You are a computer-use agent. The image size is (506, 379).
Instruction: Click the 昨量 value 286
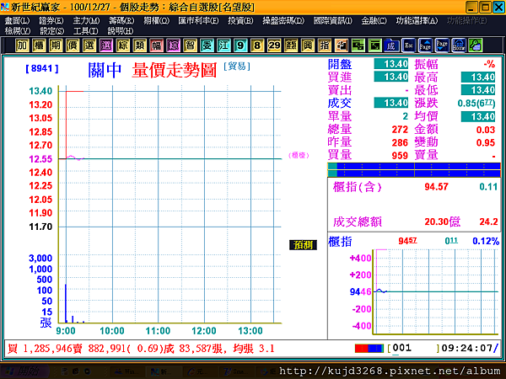(400, 142)
